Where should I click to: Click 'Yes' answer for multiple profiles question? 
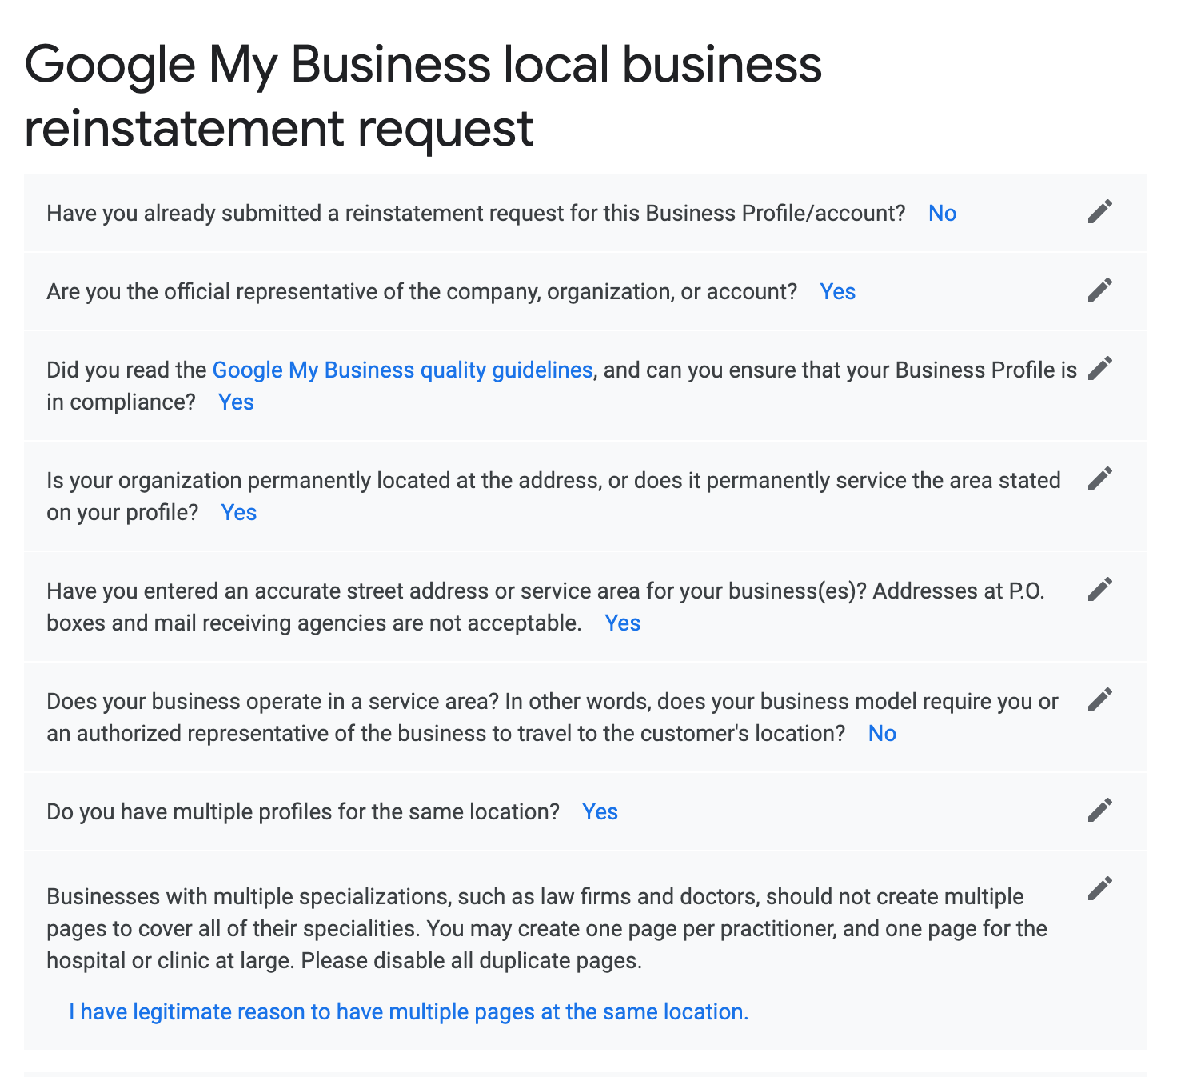pyautogui.click(x=600, y=812)
